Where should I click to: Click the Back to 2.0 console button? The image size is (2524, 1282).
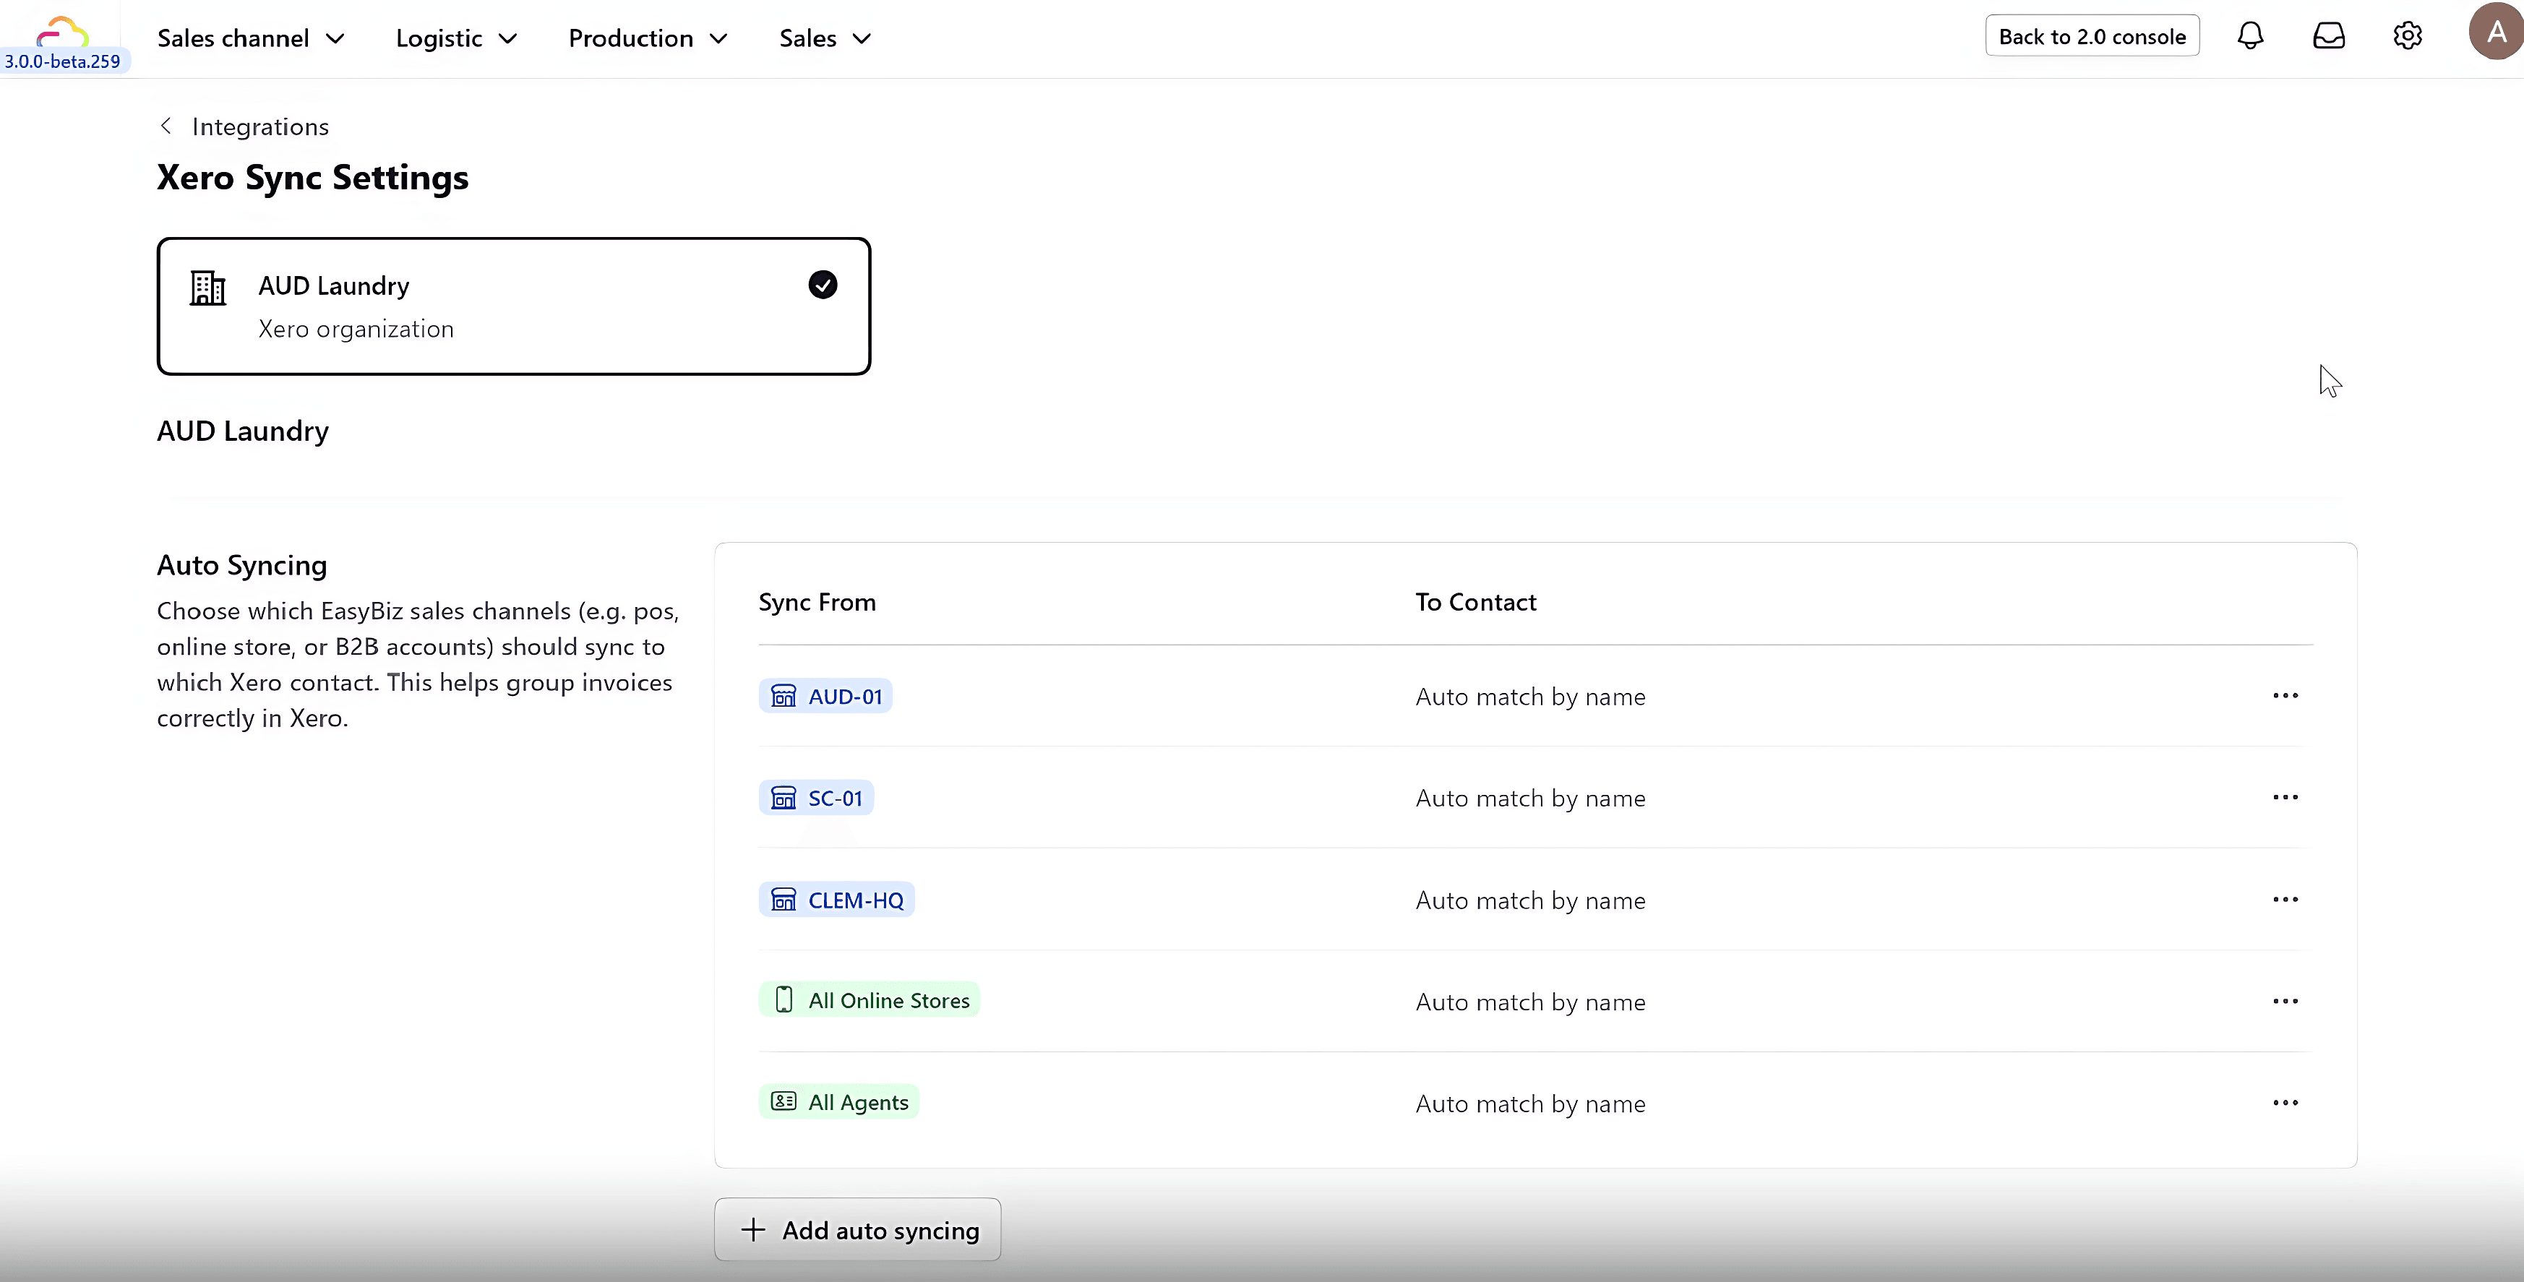coord(2091,36)
